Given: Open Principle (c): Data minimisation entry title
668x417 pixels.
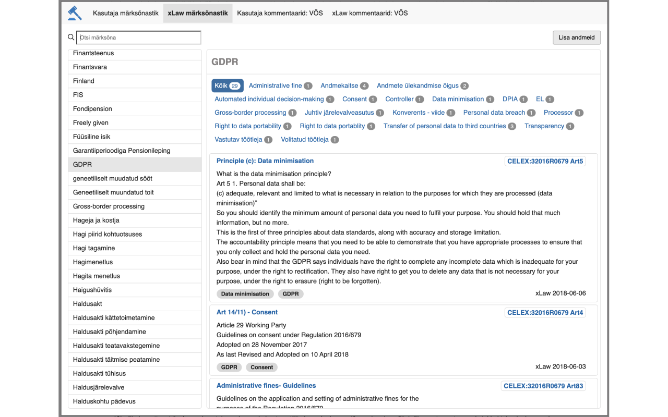Looking at the screenshot, I should click(265, 161).
